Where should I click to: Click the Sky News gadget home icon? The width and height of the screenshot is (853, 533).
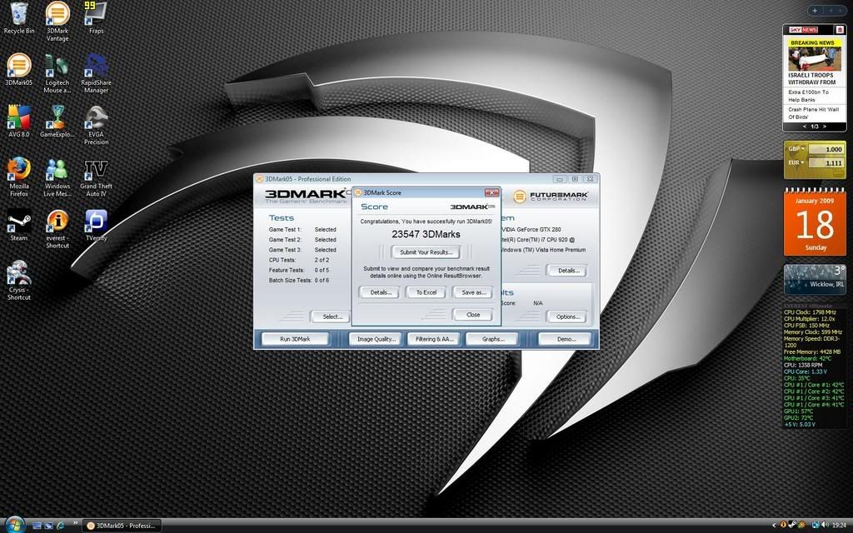(840, 30)
